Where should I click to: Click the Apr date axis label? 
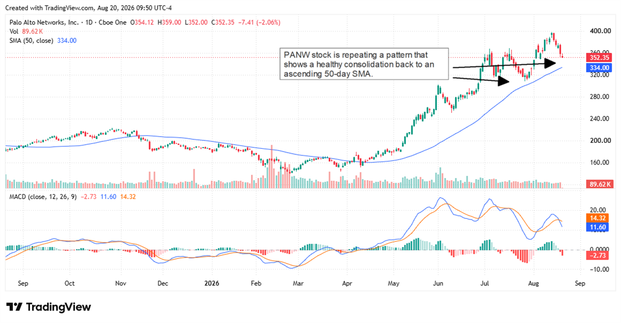point(348,284)
